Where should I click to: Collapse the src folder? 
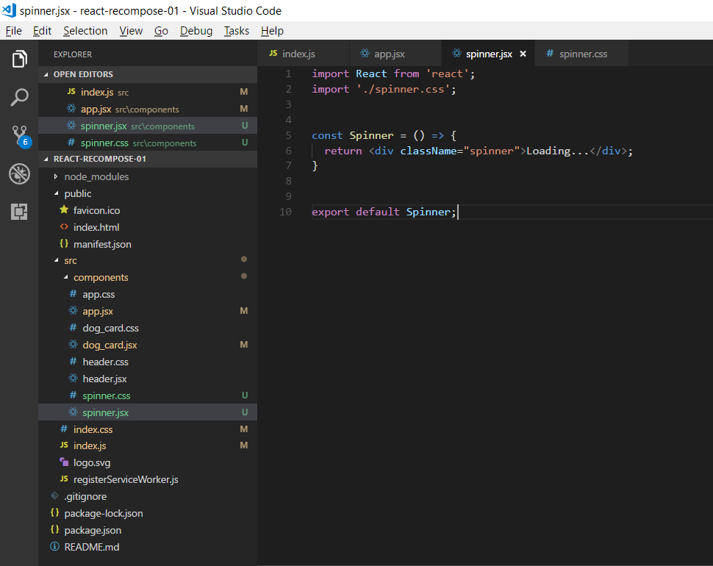57,260
